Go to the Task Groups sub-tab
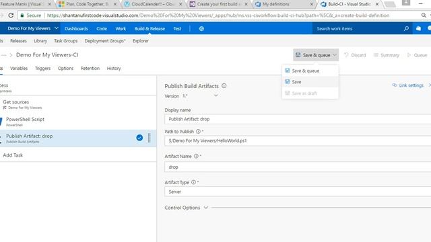 [66, 41]
